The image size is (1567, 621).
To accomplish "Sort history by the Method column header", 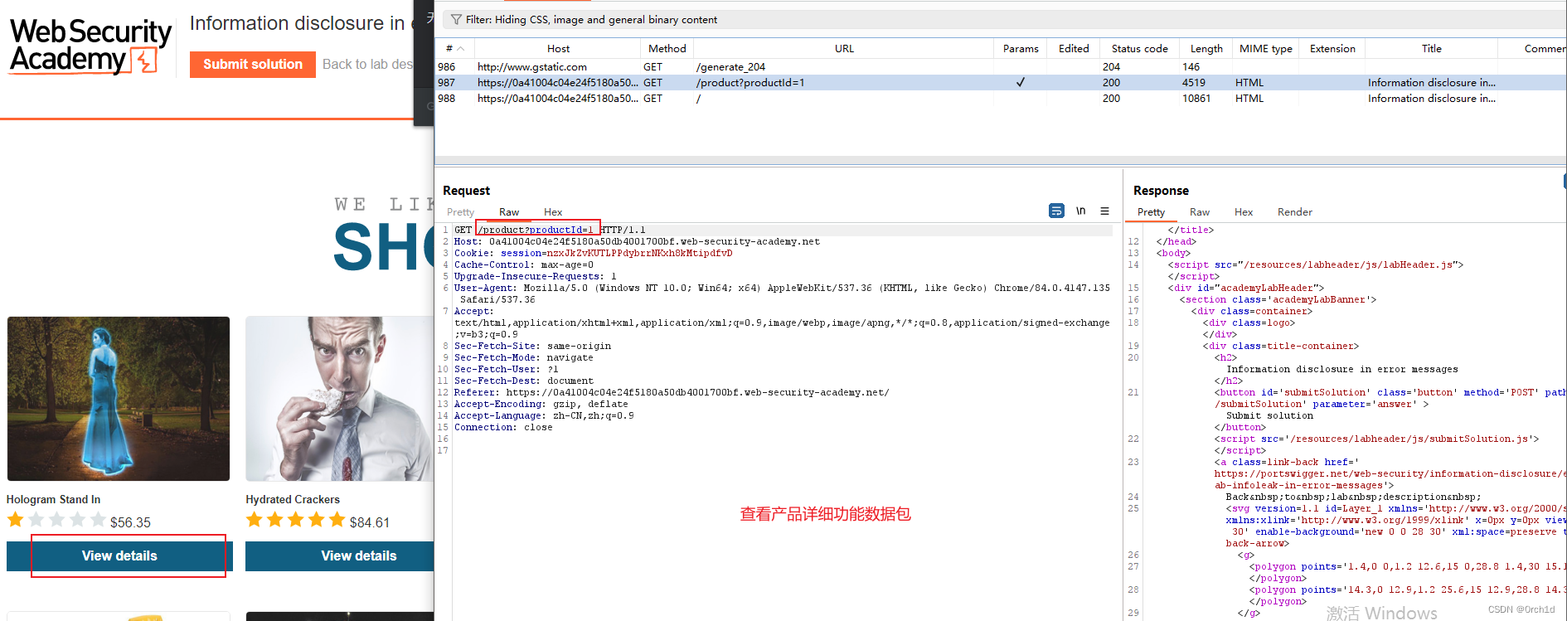I will click(x=667, y=49).
